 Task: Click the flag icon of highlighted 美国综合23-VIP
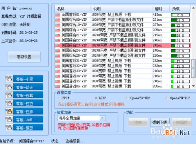pyautogui.click(x=58, y=45)
